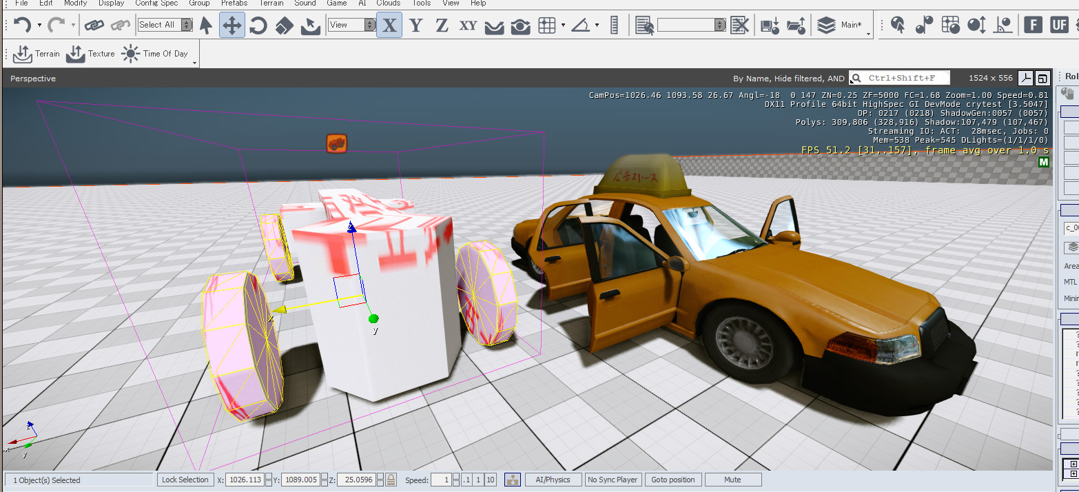Open the Prefabs menu
Viewport: 1079px width, 492px height.
234,3
